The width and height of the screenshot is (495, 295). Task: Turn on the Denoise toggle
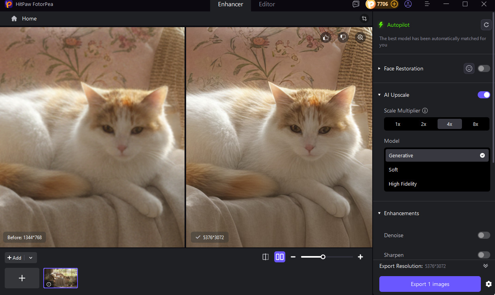point(483,235)
